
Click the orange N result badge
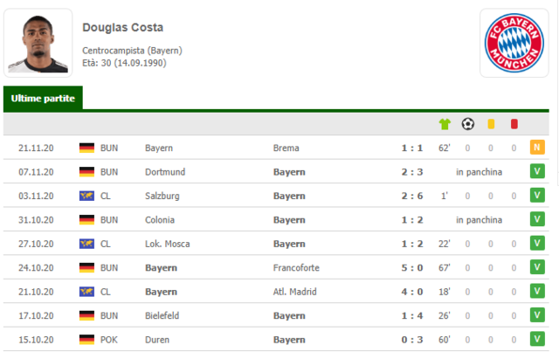(537, 148)
